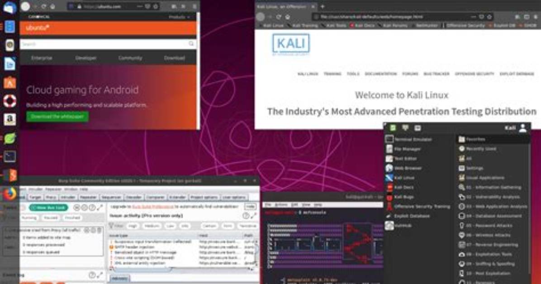This screenshot has width=541, height=284.
Task: Expand 08 - Exploitation Tools category
Action: [485, 254]
